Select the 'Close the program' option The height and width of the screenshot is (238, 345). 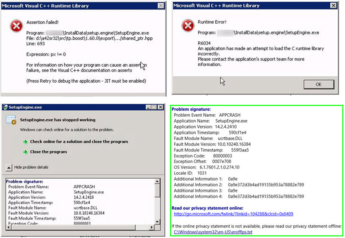[48, 152]
